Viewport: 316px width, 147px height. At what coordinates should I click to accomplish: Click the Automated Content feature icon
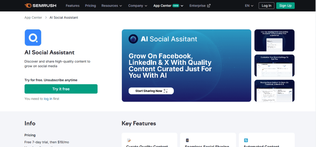click(x=246, y=140)
